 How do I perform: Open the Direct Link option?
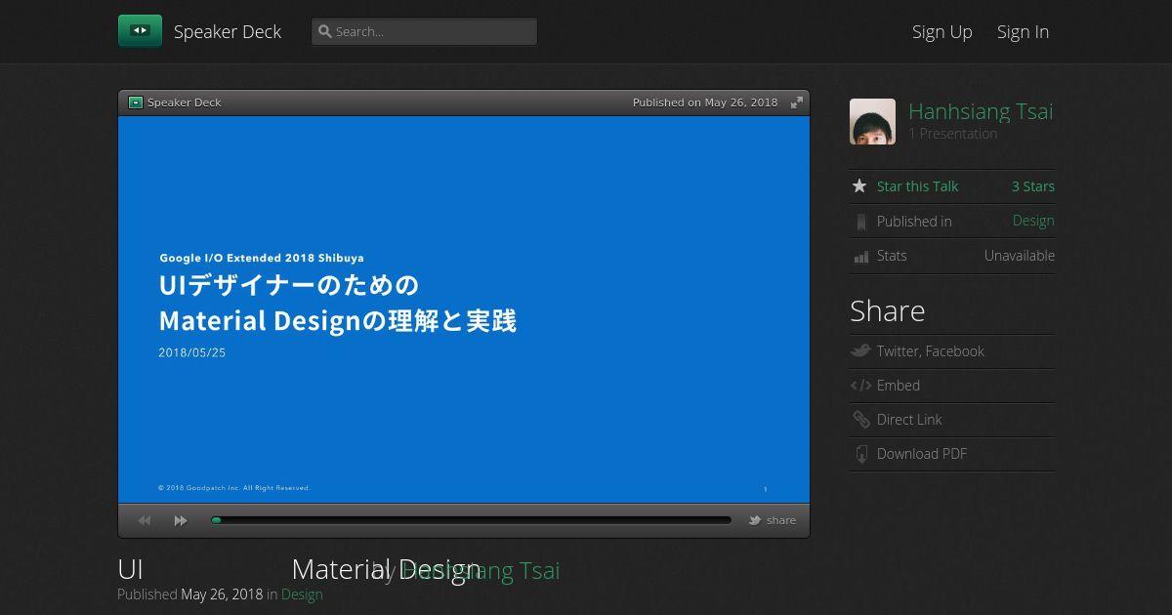pos(909,420)
